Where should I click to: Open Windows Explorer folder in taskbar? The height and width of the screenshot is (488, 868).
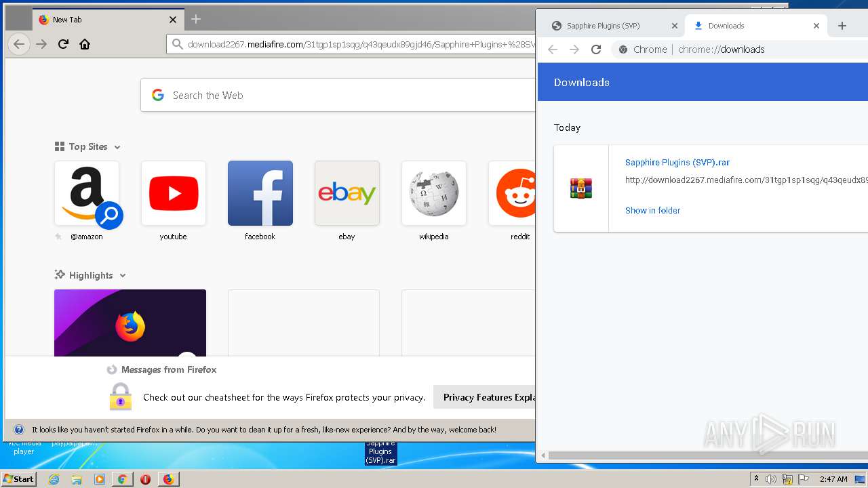77,479
